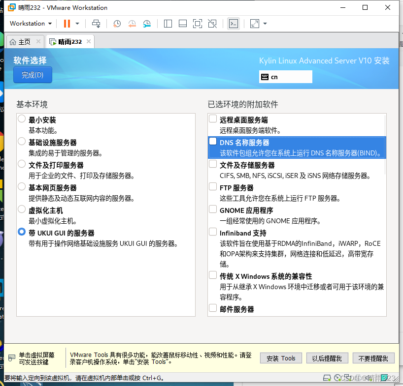Open the stretch display dropdown arrow

pyautogui.click(x=265, y=24)
